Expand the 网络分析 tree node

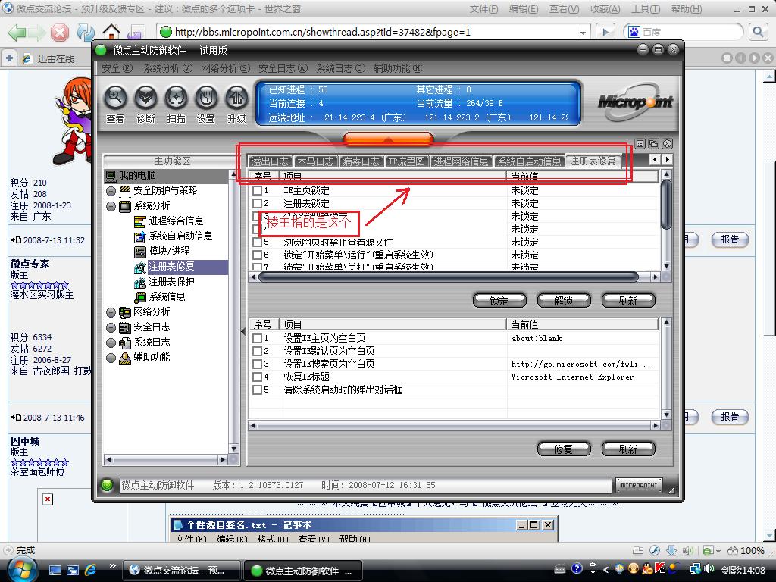point(111,312)
